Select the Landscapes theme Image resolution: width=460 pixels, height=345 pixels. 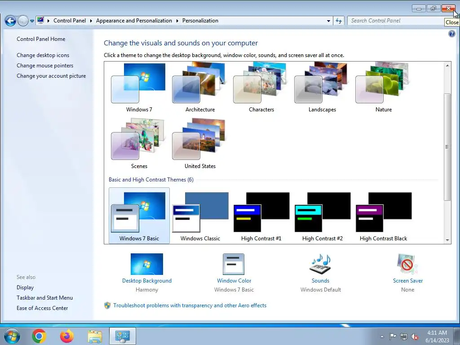(x=322, y=88)
